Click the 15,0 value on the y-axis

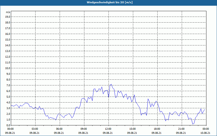click(x=8, y=39)
